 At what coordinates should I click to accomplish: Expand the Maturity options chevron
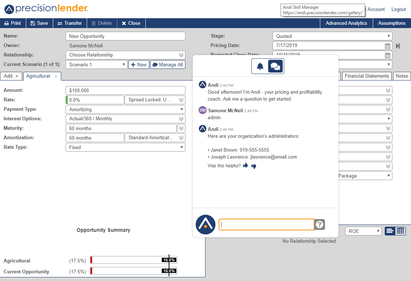[x=181, y=128]
